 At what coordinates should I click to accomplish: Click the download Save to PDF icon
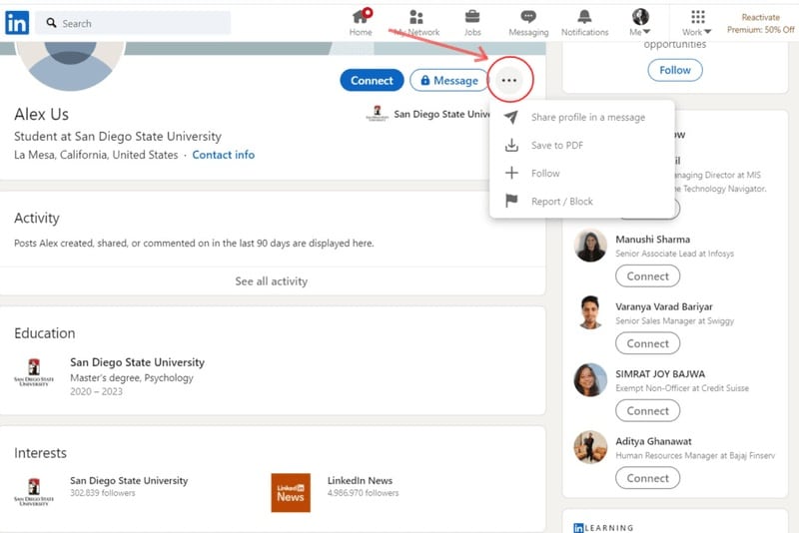coord(511,145)
